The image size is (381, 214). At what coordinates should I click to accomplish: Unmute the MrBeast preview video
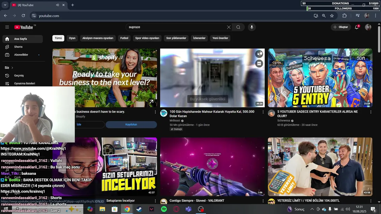(259, 54)
